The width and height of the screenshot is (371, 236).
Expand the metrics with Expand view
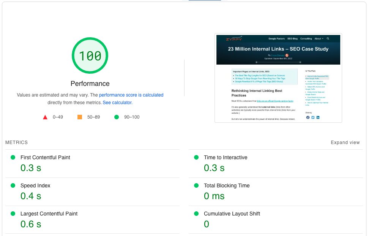pos(345,142)
